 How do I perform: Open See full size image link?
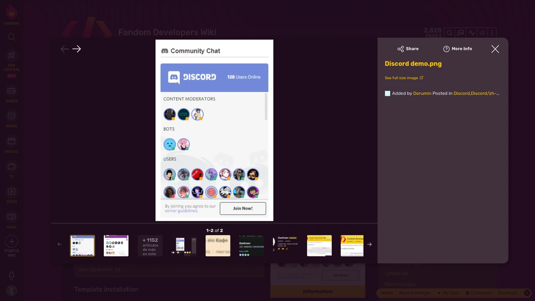click(402, 78)
